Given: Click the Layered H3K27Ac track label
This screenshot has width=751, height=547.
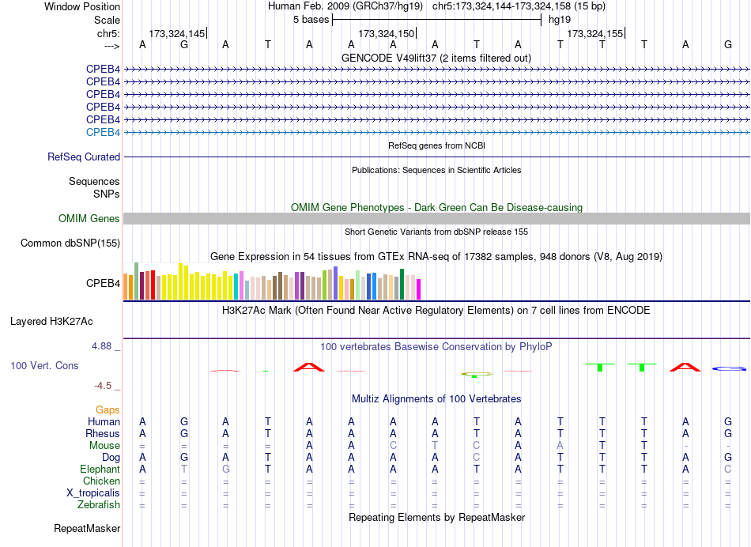Looking at the screenshot, I should tap(51, 322).
